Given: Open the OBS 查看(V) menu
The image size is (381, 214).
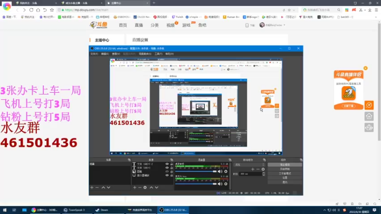Looking at the screenshot, I should point(116,54).
